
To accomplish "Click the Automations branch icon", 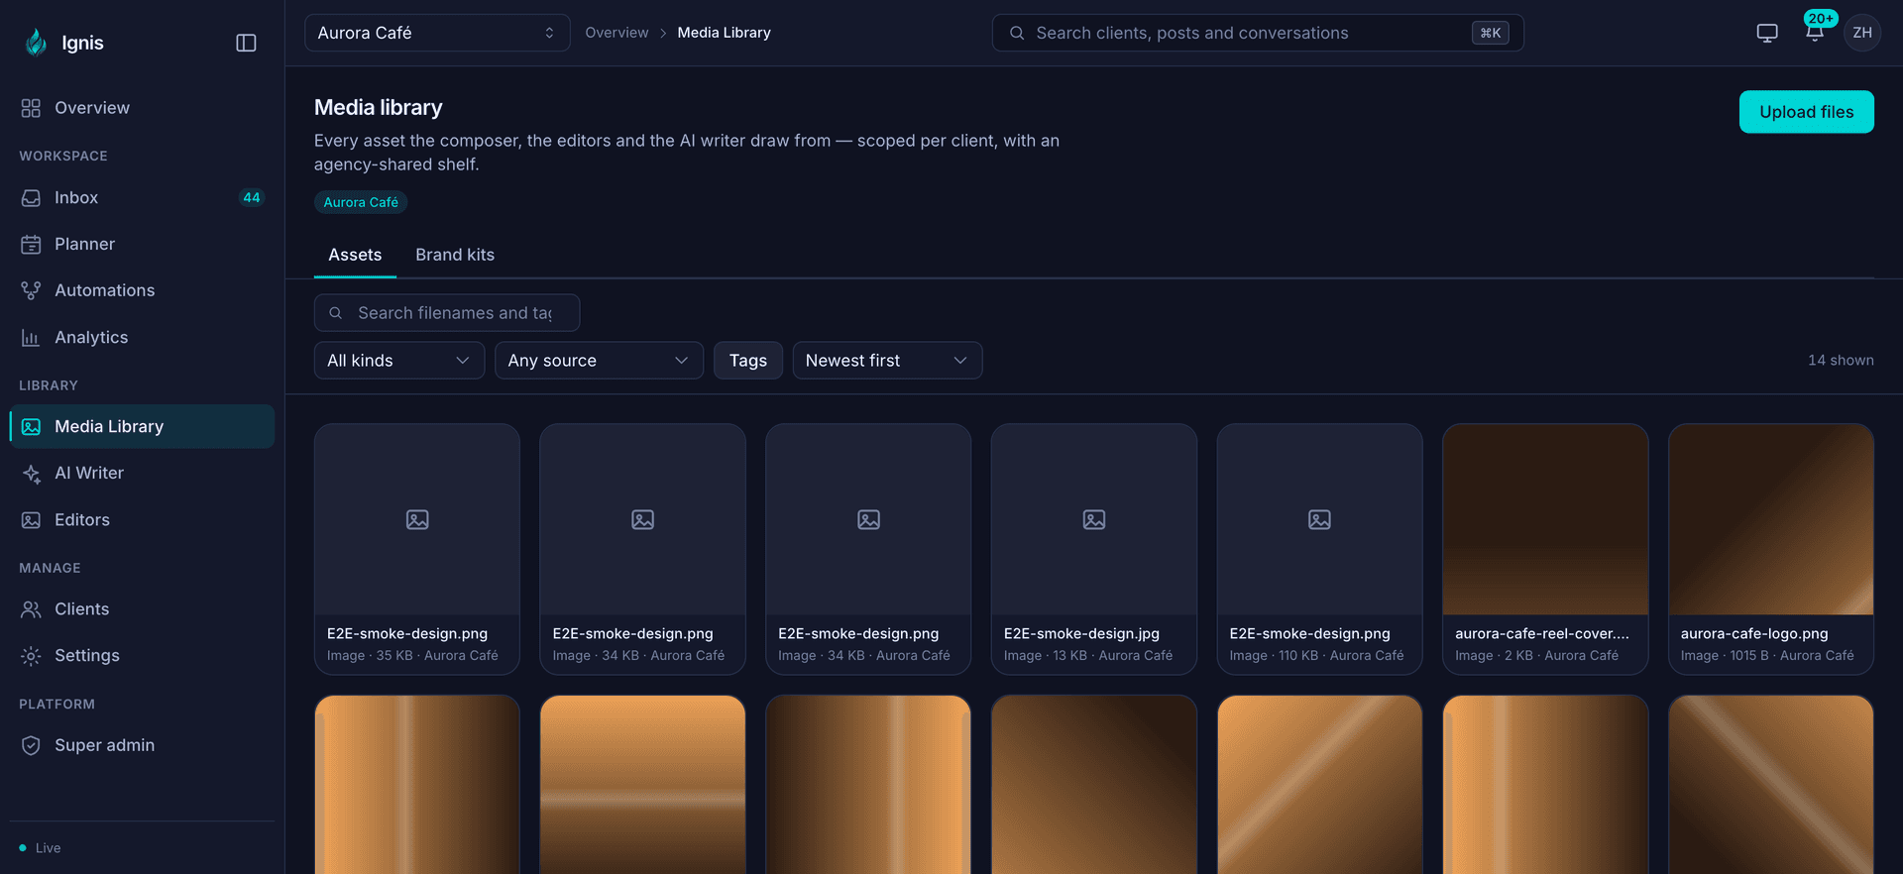I will tap(31, 290).
